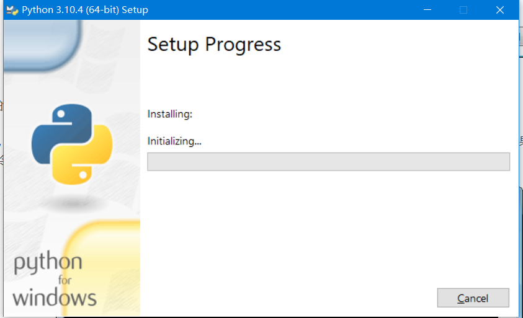Screen dimensions: 523x318
Task: Click the Python installer icon in title bar
Action: point(12,10)
